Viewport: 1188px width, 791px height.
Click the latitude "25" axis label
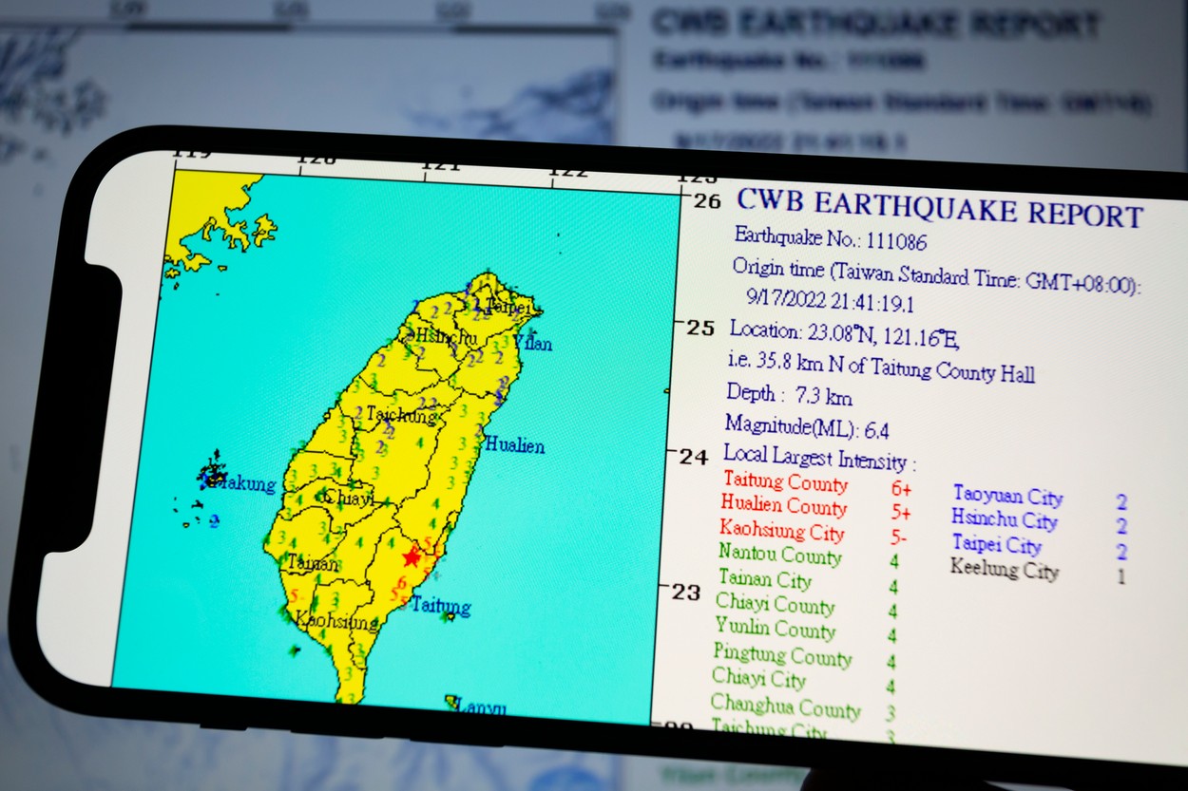pos(699,329)
